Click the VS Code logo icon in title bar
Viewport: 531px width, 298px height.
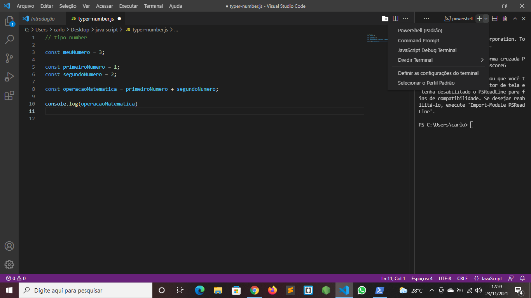(7, 6)
